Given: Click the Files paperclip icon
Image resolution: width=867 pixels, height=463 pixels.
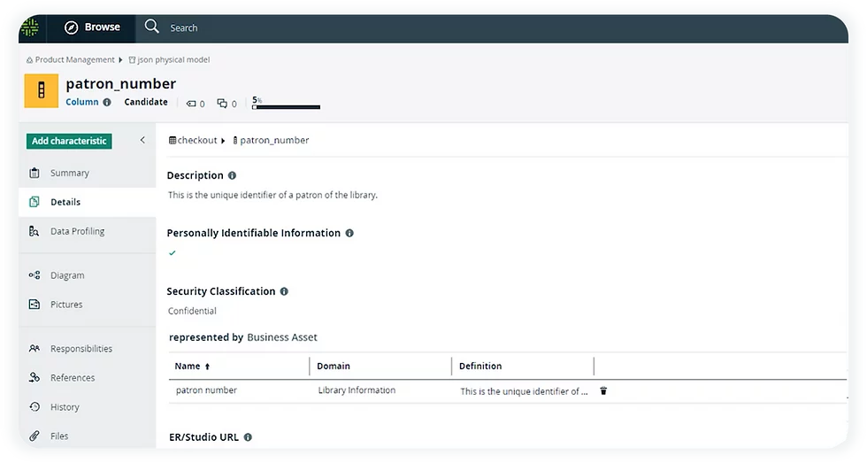Looking at the screenshot, I should click(35, 436).
